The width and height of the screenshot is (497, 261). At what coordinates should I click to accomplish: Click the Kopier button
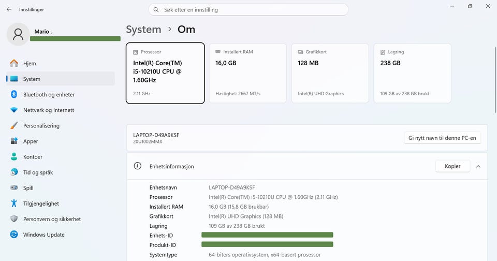pyautogui.click(x=452, y=166)
